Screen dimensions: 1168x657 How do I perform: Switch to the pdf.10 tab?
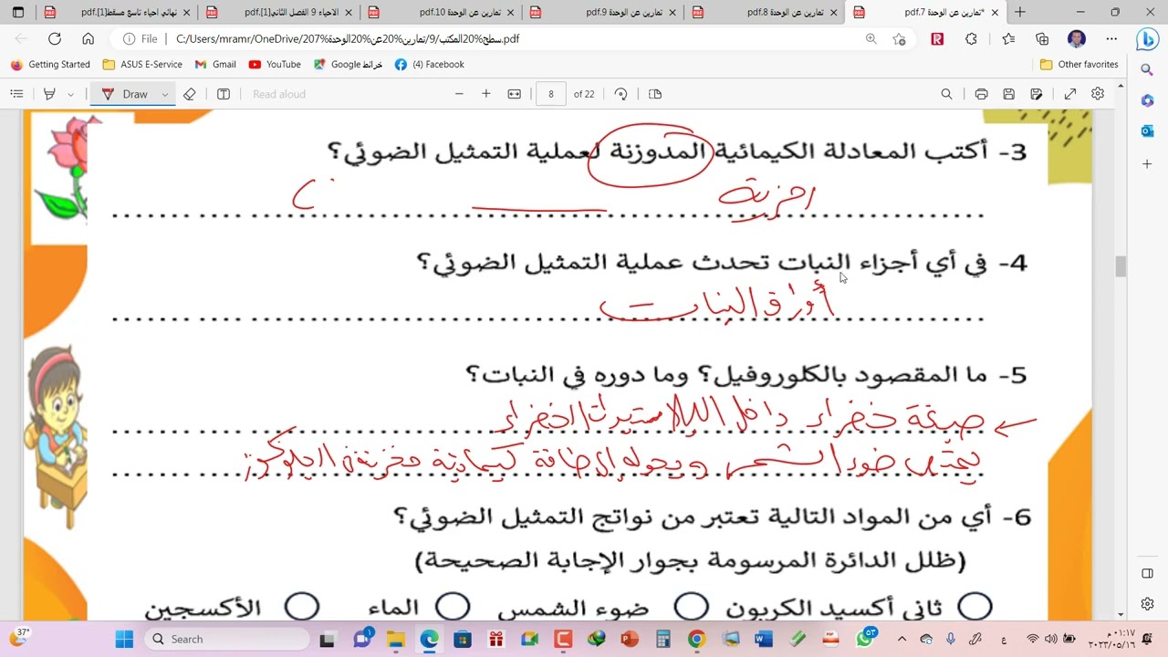(447, 13)
